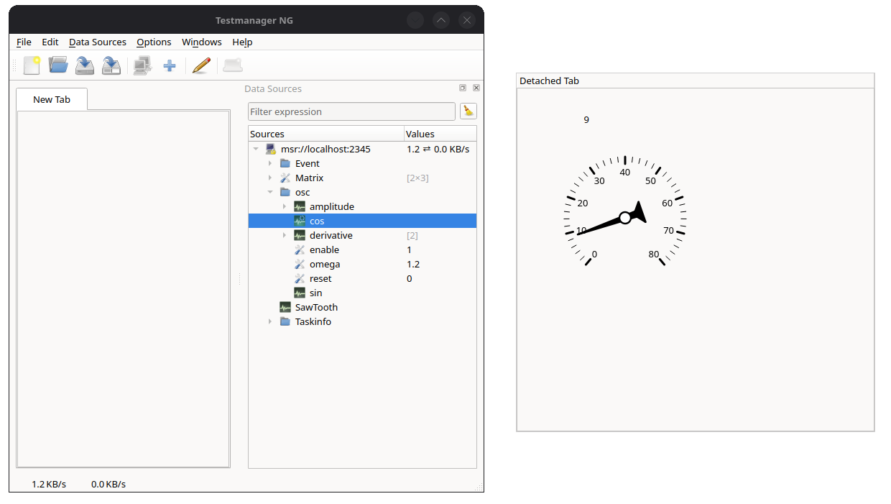This screenshot has height=504, width=891.
Task: Expand the Event folder
Action: tap(270, 163)
